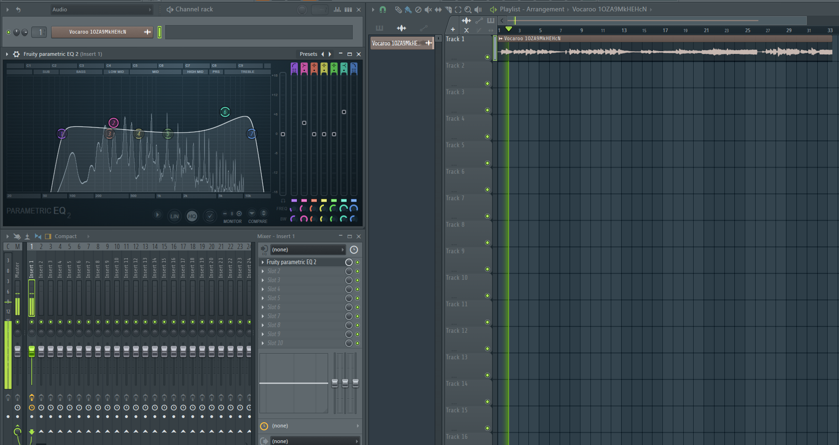Expand the Slot 2 effect menu arrow
Viewport: 839px width, 445px height.
coord(263,271)
